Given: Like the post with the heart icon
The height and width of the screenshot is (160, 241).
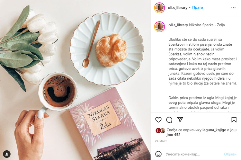Looking at the screenshot, I should pos(158,120).
